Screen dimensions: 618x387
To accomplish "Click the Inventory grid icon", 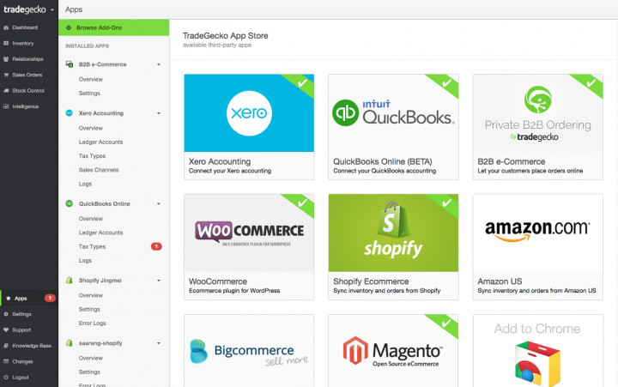I will point(6,44).
